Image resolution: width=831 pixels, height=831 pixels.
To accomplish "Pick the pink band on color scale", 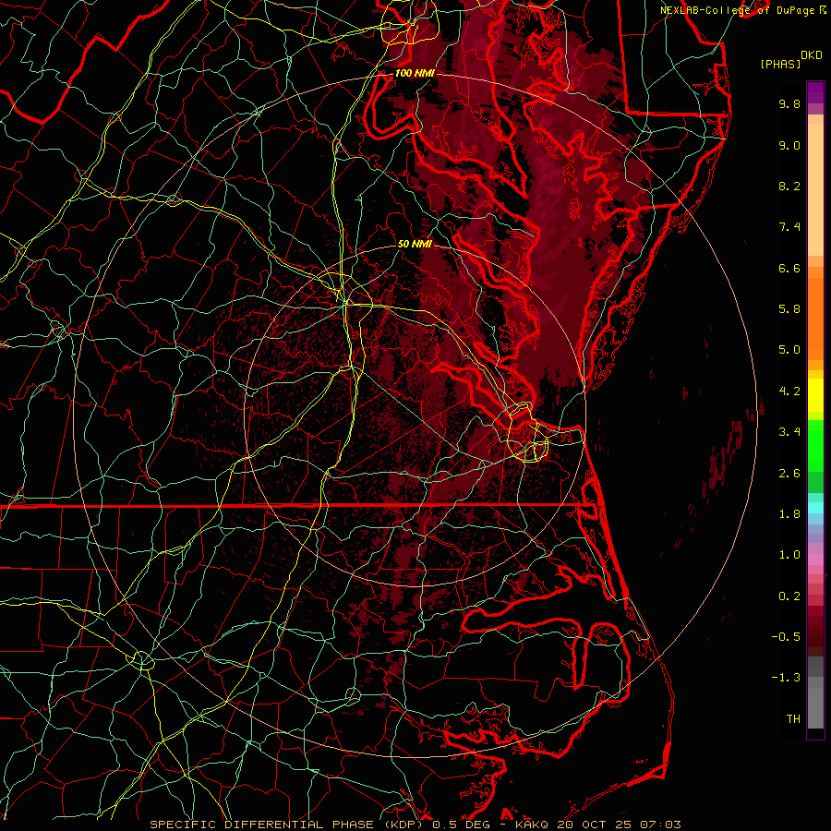I will [x=815, y=560].
